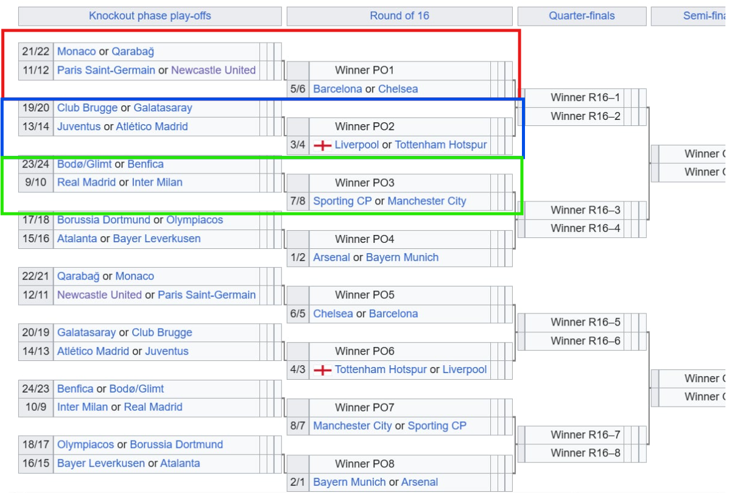Open the Knockout phase play-offs header link
The height and width of the screenshot is (493, 743).
click(x=150, y=16)
